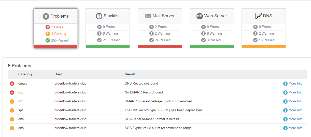Open More Info for SOA Expire Value

pos(293,128)
